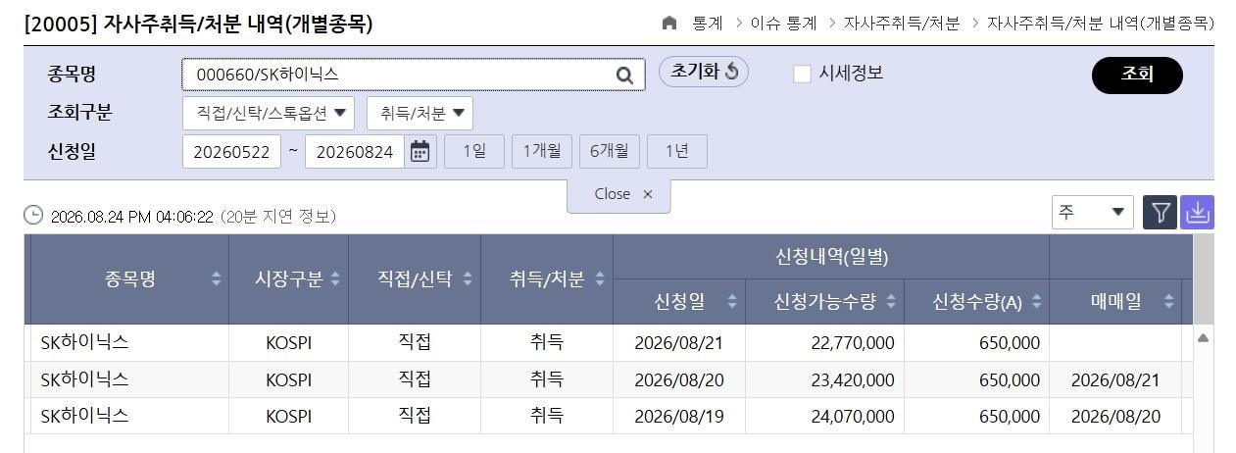Sort by 시장구분 column arrows
The image size is (1236, 453).
[x=335, y=279]
